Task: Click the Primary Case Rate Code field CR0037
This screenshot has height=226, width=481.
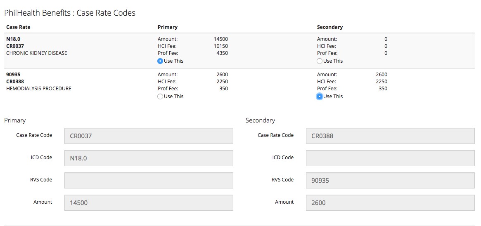Action: [149, 136]
